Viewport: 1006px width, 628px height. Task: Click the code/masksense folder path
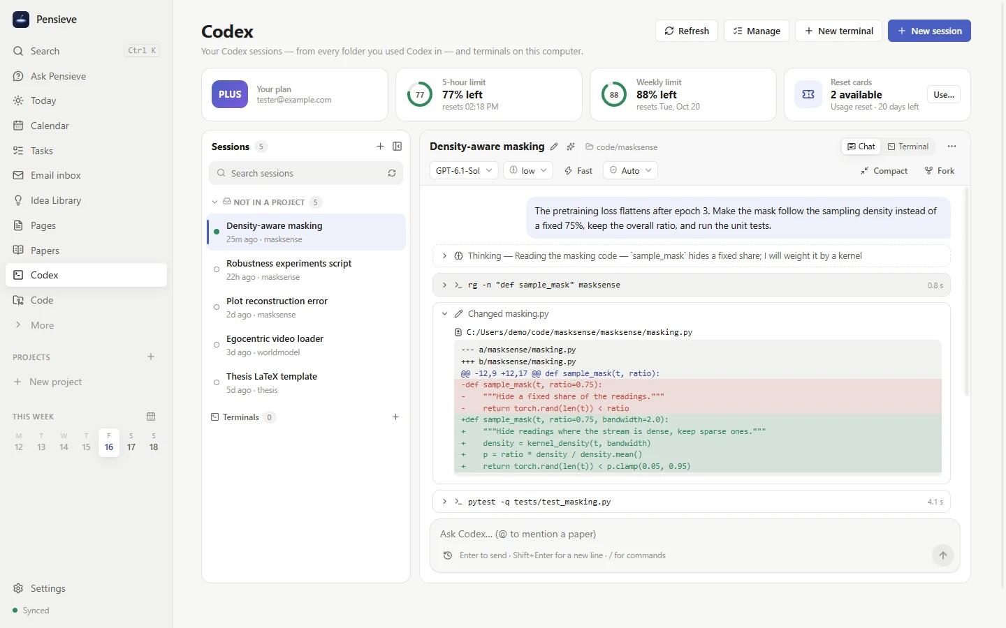(621, 147)
